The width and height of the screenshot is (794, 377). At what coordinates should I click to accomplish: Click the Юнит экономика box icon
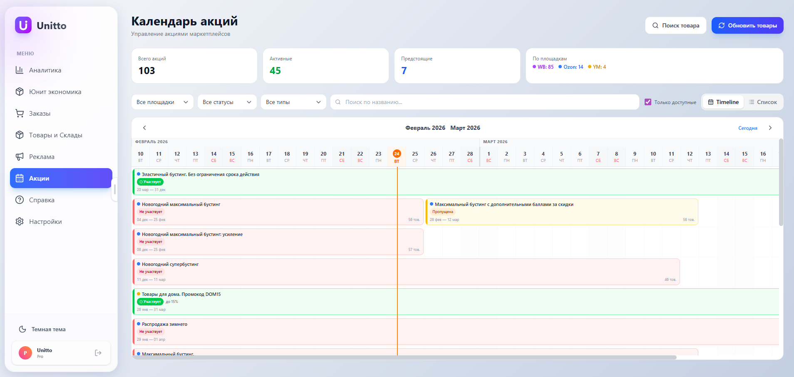coord(19,92)
